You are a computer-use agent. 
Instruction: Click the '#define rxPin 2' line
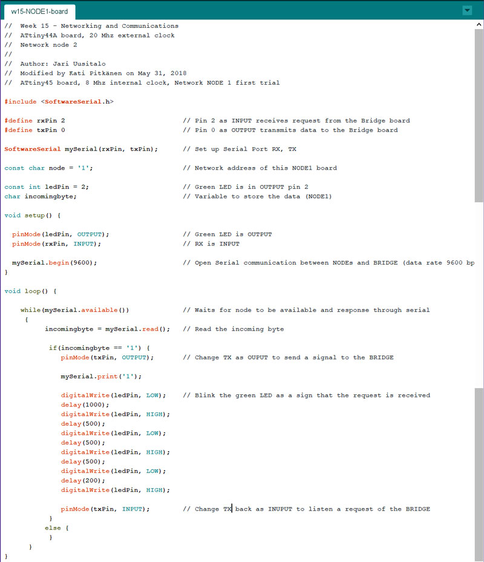[34, 121]
